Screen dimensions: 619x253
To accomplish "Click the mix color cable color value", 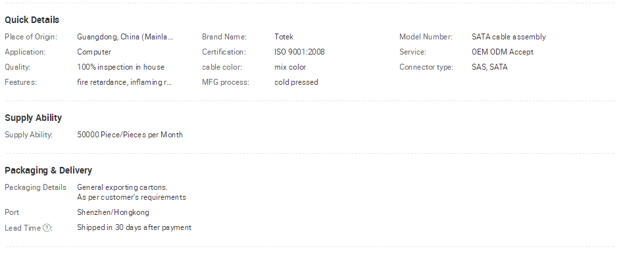I will pos(290,67).
